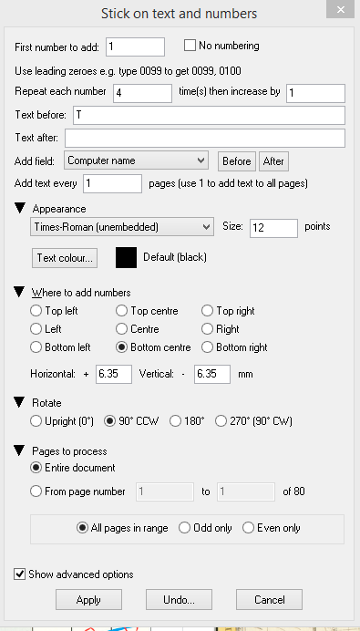Click the increase by value field

315,93
